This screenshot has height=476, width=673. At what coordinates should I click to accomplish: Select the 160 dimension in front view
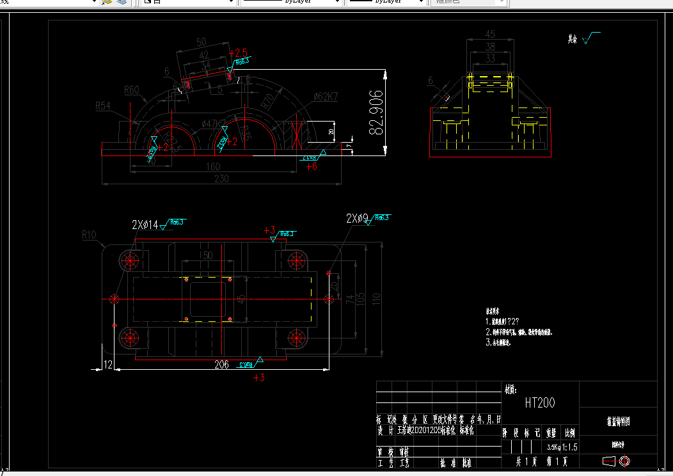click(213, 166)
